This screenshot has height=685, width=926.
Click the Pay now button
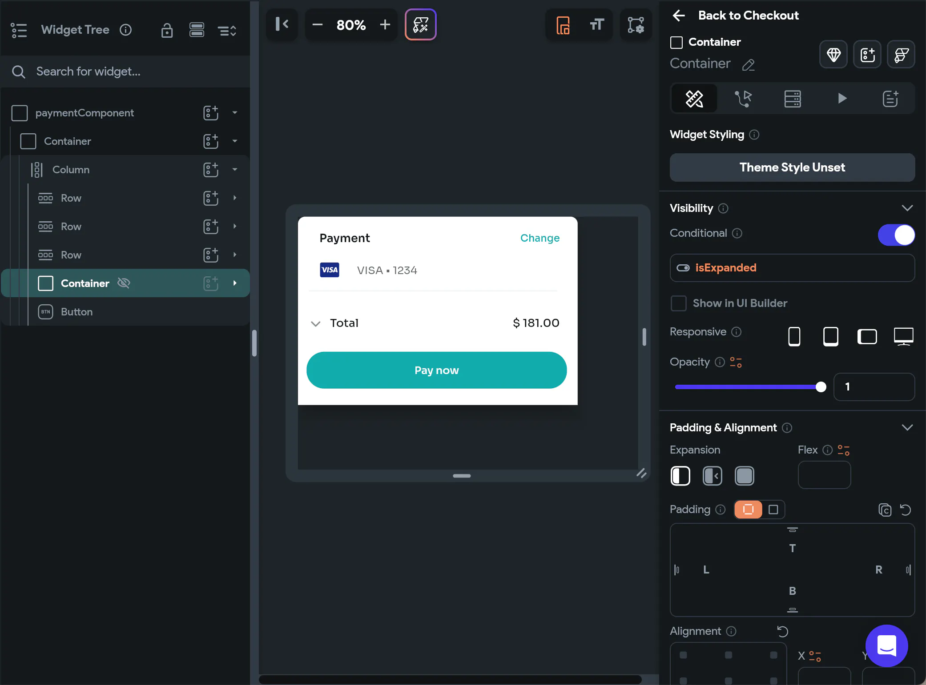[x=436, y=370]
